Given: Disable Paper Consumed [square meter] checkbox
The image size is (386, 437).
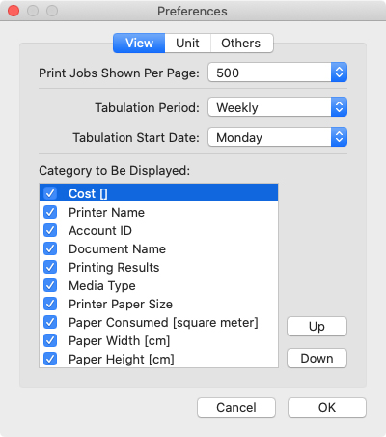Looking at the screenshot, I should pyautogui.click(x=50, y=322).
